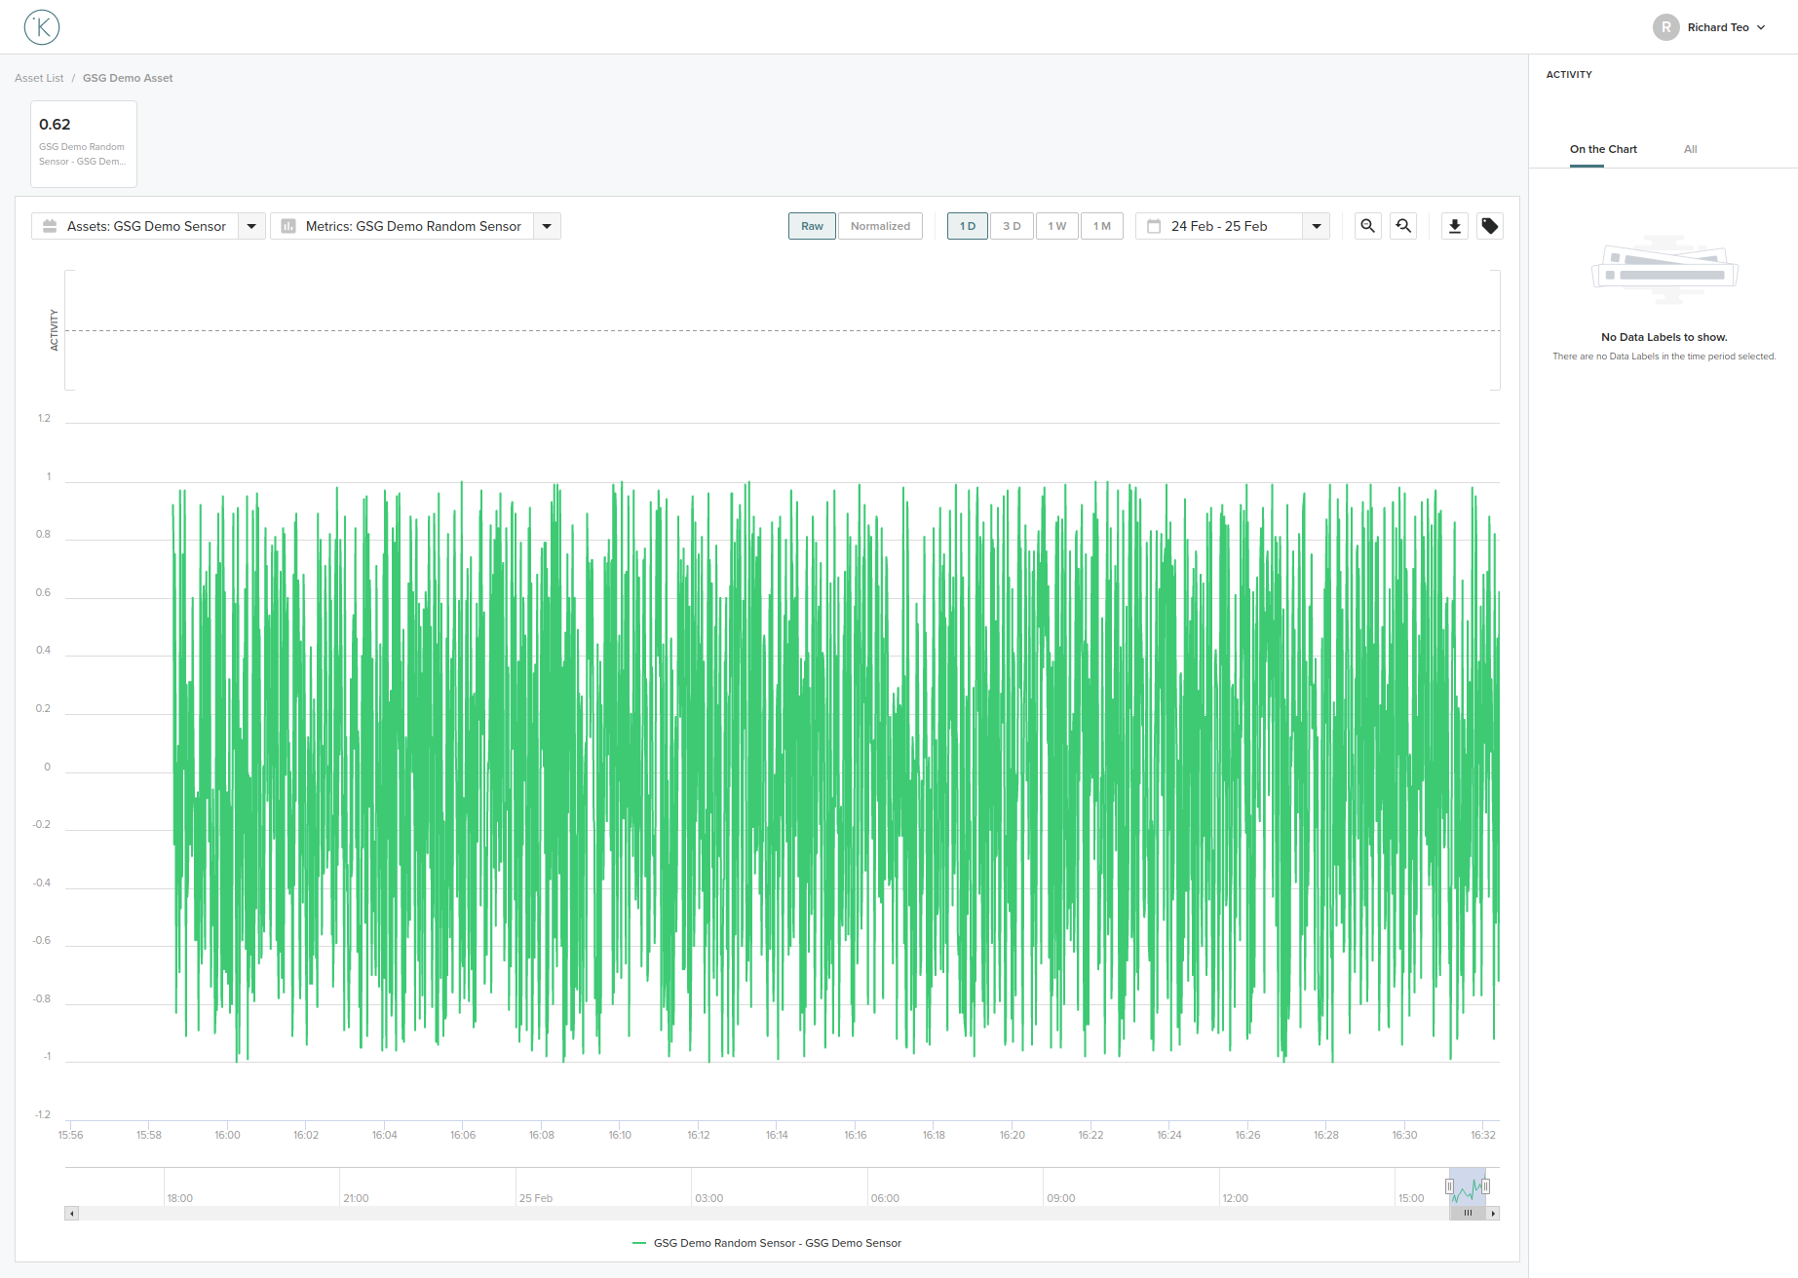Click the assets icon beside GSG Demo Sensor
1798x1278 pixels.
pos(49,225)
